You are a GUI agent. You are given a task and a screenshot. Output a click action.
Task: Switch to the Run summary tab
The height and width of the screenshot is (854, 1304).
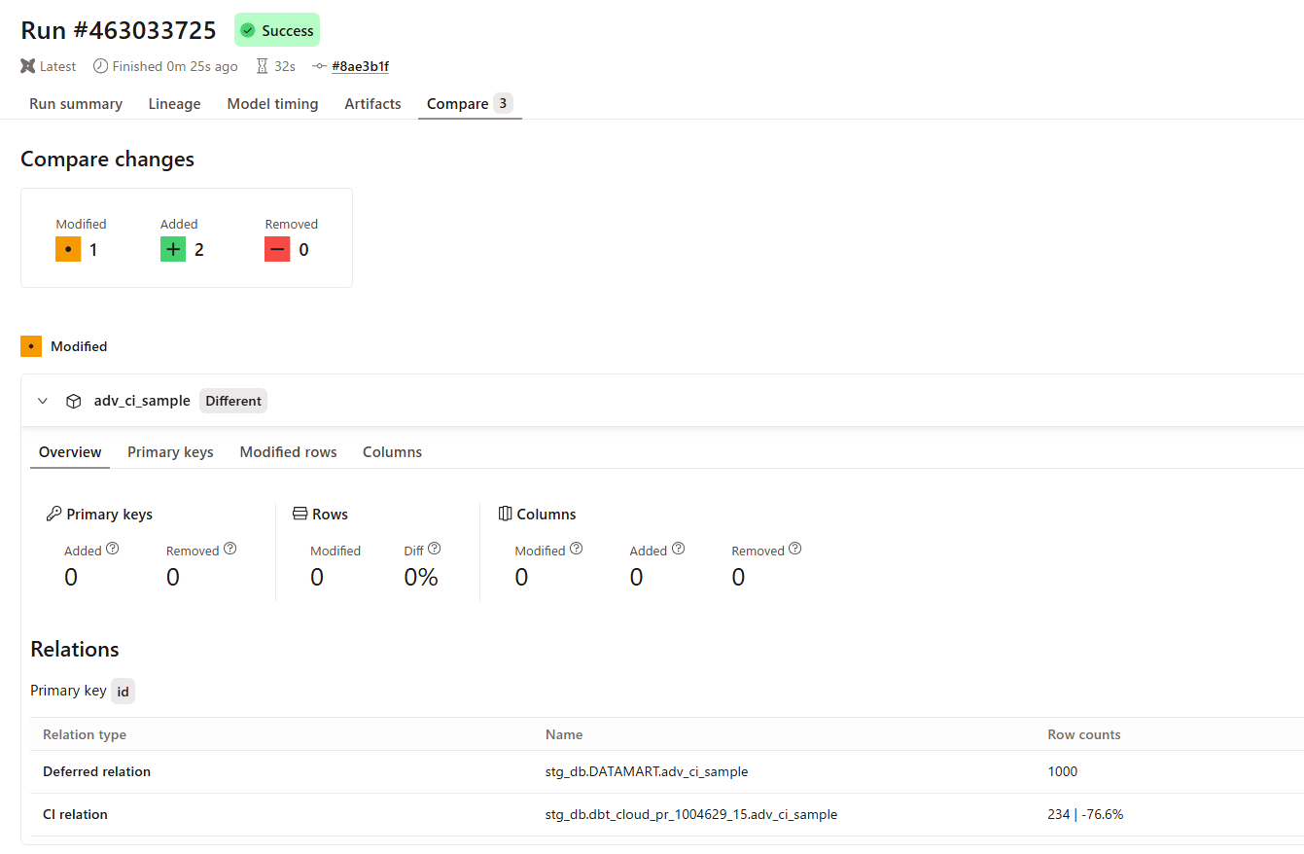pos(76,104)
